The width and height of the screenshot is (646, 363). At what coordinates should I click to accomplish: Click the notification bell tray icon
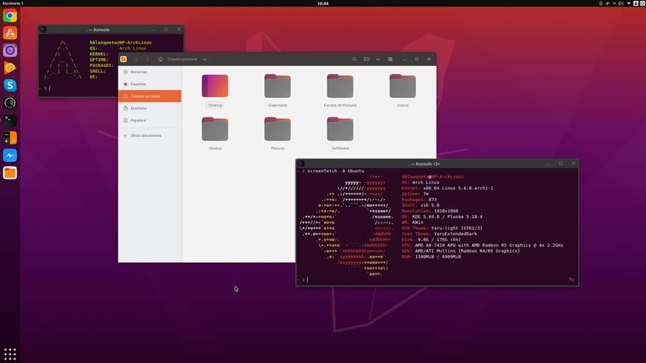601,4
